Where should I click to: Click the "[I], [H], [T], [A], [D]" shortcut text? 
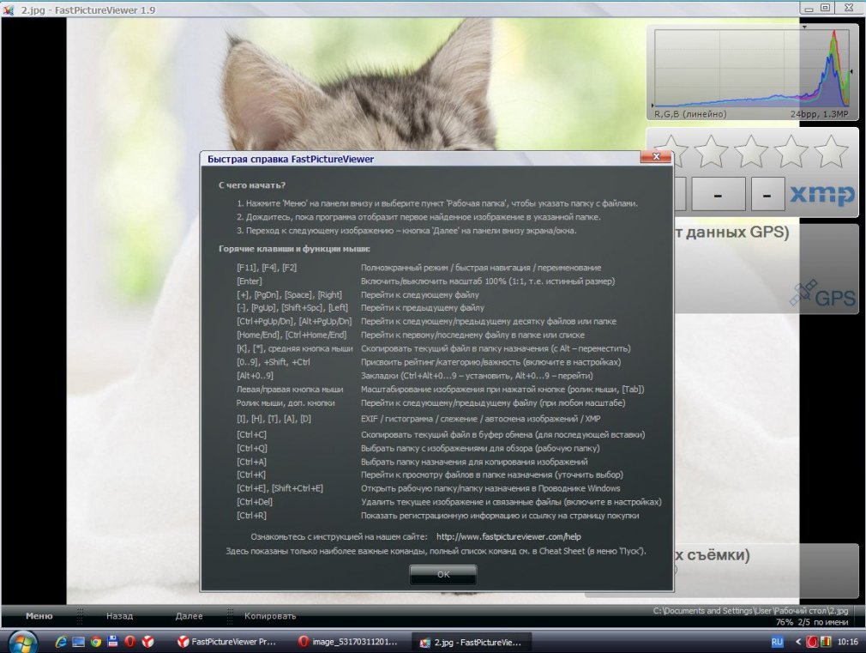[274, 419]
